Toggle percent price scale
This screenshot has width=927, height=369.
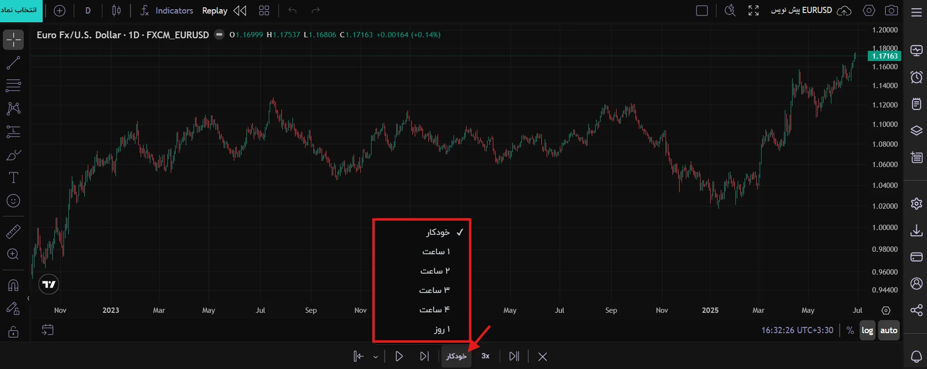[850, 330]
